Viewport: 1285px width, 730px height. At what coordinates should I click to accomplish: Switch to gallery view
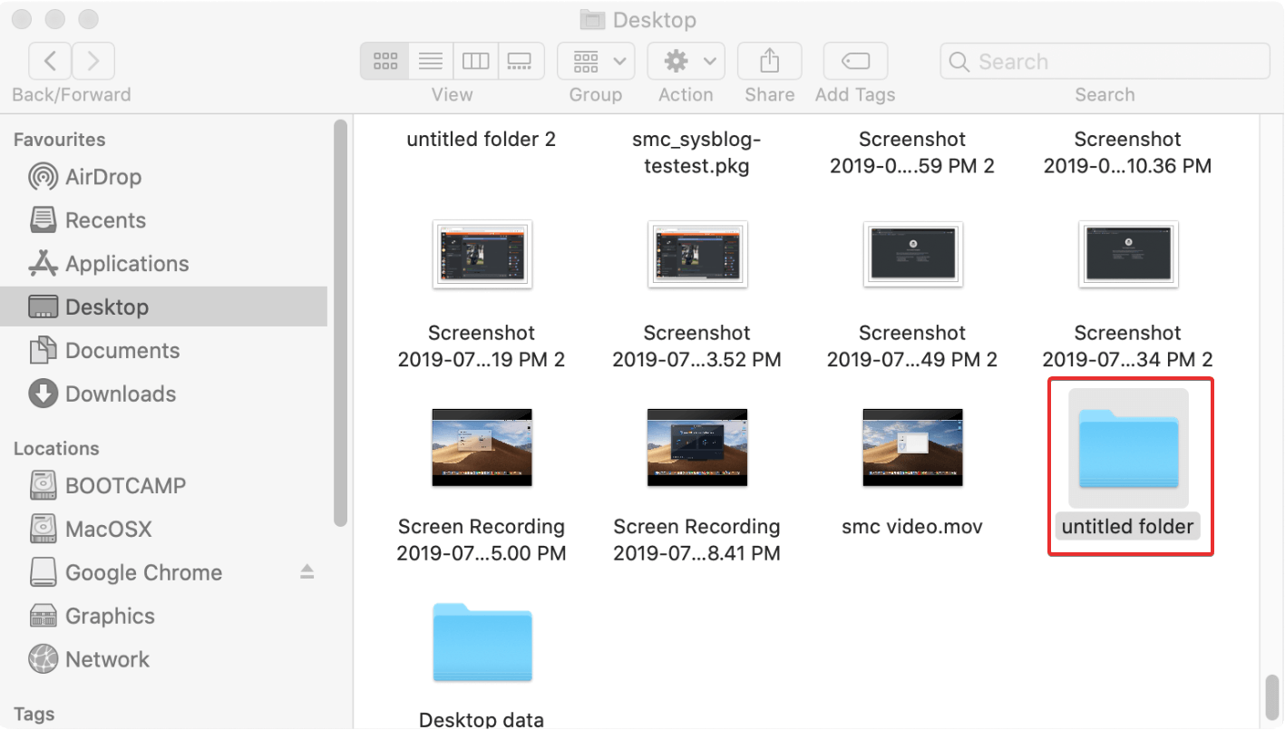point(519,60)
